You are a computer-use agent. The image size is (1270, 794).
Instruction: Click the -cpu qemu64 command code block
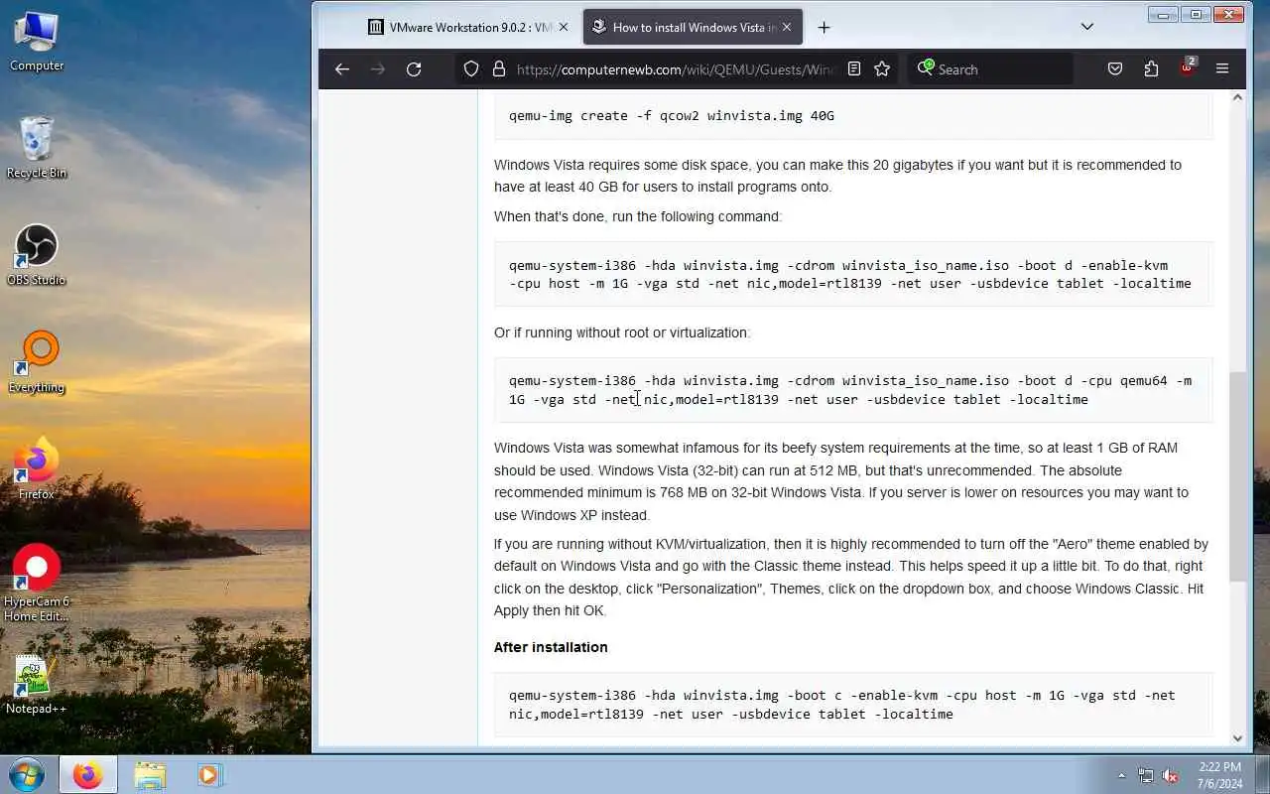(x=853, y=390)
